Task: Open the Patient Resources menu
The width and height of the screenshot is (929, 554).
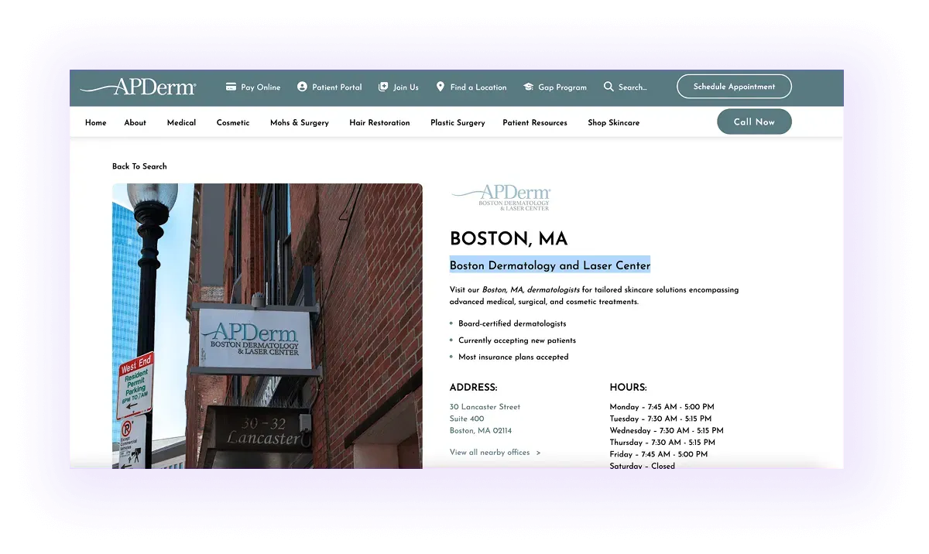Action: (x=535, y=122)
